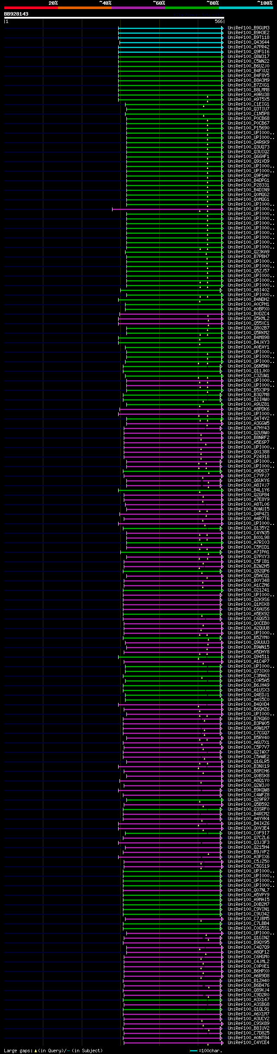Click label UniRef100_A3X147
Screen dimensions: 277x1054
tap(248, 1000)
